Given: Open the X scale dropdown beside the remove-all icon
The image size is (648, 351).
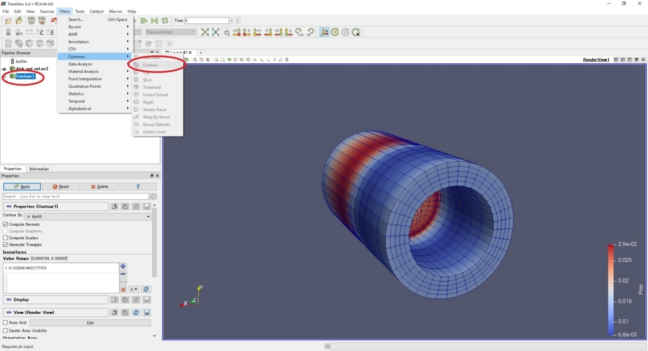Looking at the screenshot, I should 134,290.
